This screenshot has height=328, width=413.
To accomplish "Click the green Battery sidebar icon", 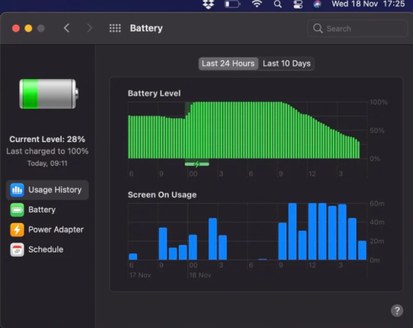I will point(17,210).
